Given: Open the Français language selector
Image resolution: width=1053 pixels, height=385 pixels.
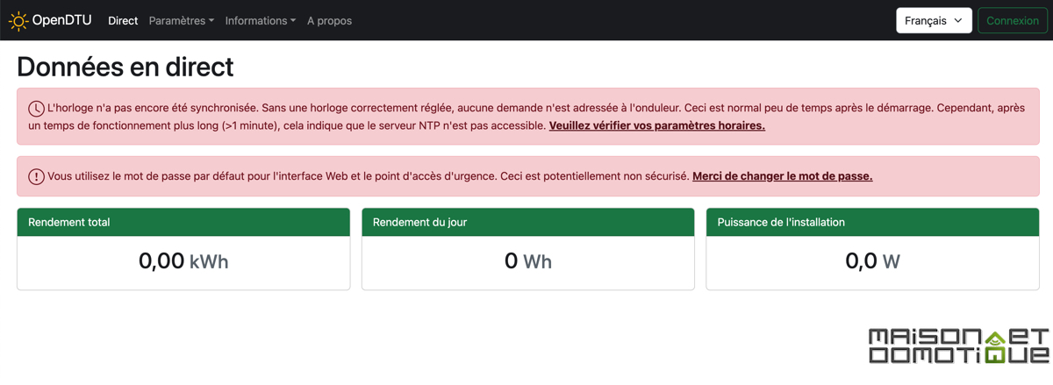Looking at the screenshot, I should coord(934,20).
